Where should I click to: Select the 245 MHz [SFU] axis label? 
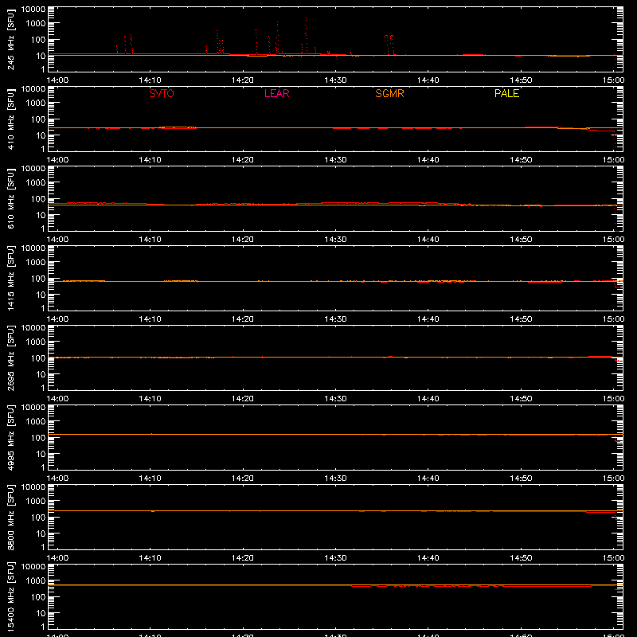tap(11, 39)
